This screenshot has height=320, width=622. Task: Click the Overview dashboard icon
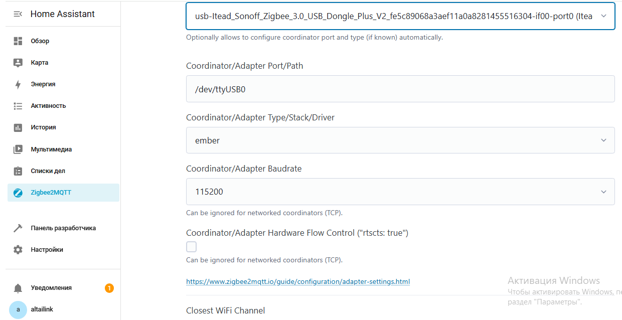pyautogui.click(x=18, y=41)
